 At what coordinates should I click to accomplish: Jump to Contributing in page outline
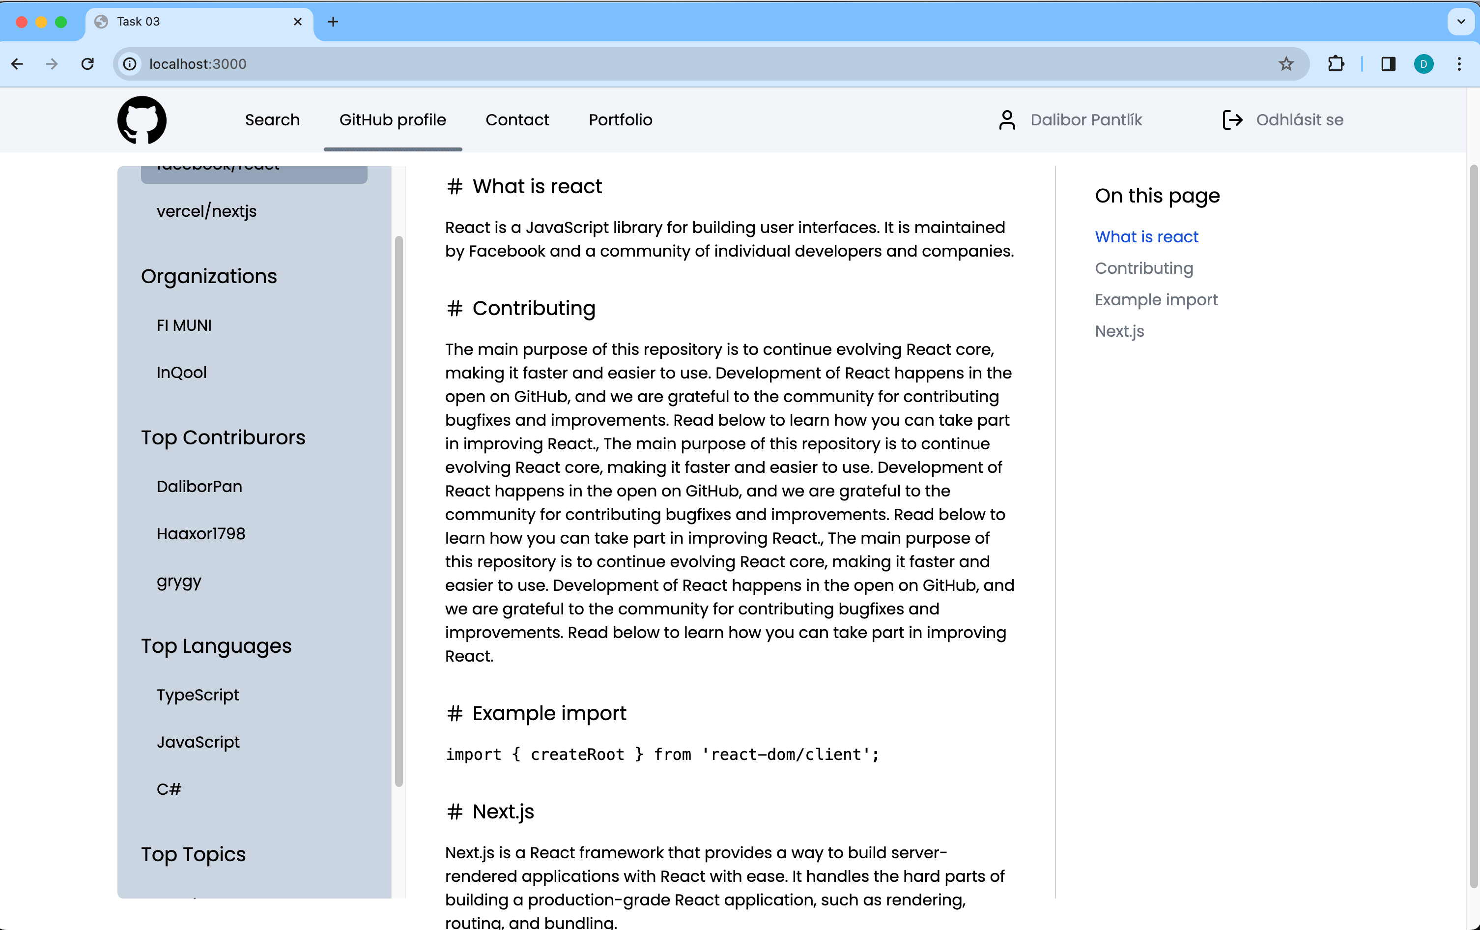(1144, 268)
